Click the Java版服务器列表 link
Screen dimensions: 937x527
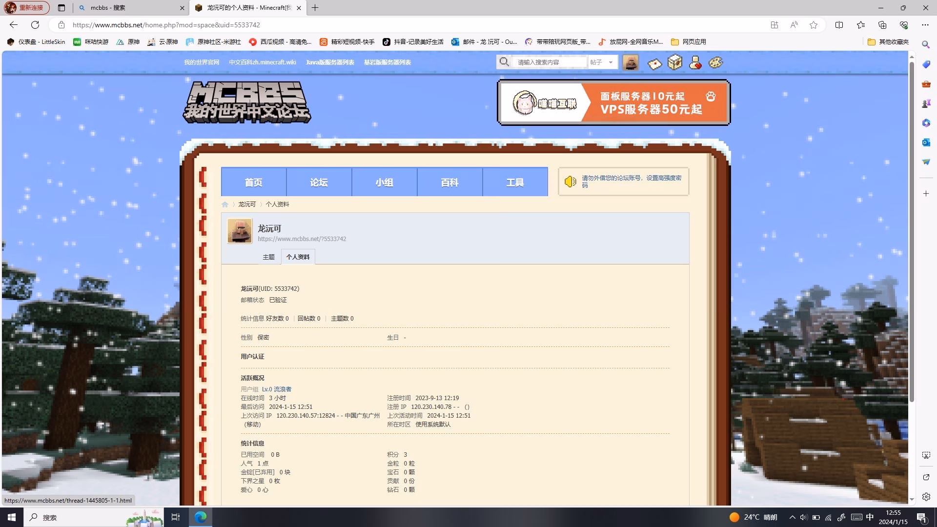(330, 62)
